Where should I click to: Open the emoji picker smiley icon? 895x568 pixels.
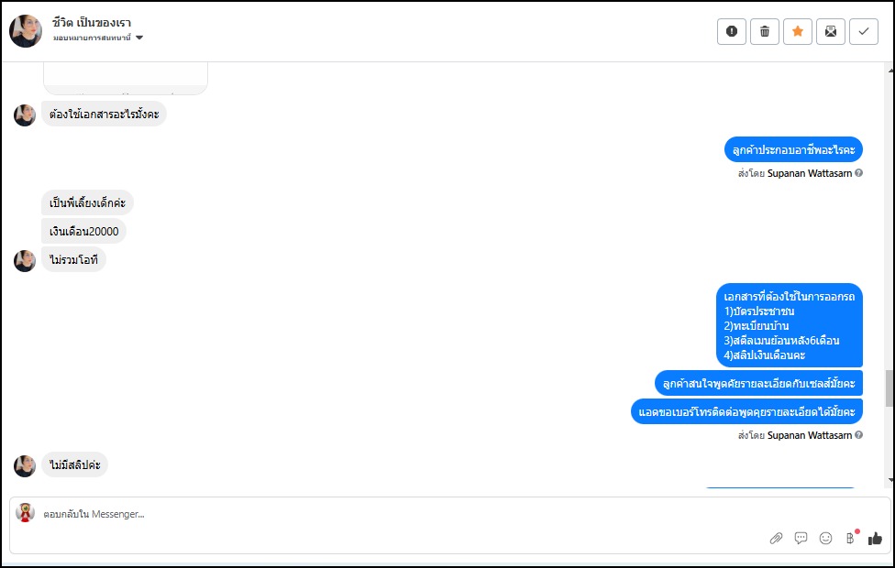(825, 538)
